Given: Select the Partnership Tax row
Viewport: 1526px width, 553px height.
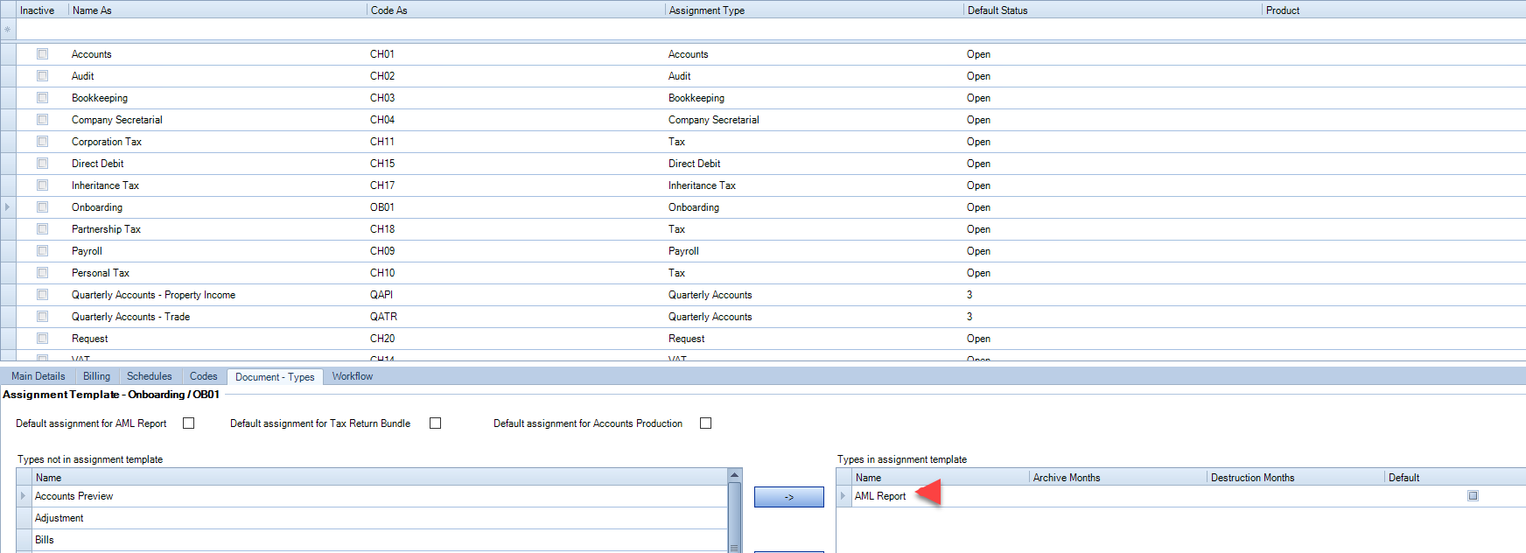Looking at the screenshot, I should (770, 229).
